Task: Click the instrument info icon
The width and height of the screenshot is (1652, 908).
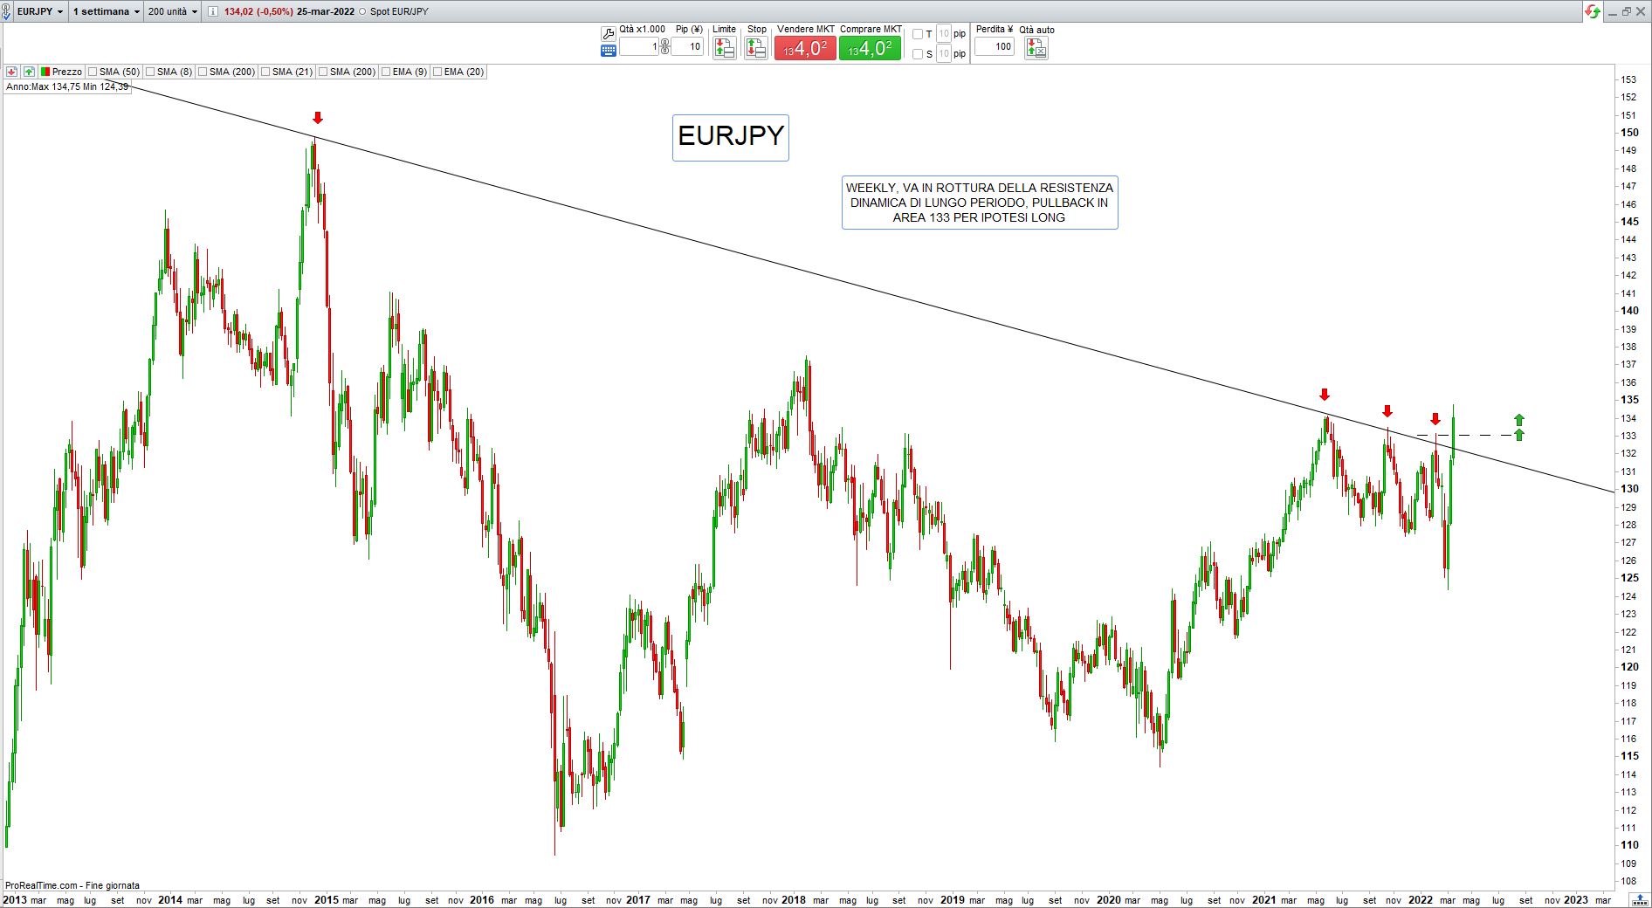Action: [212, 11]
